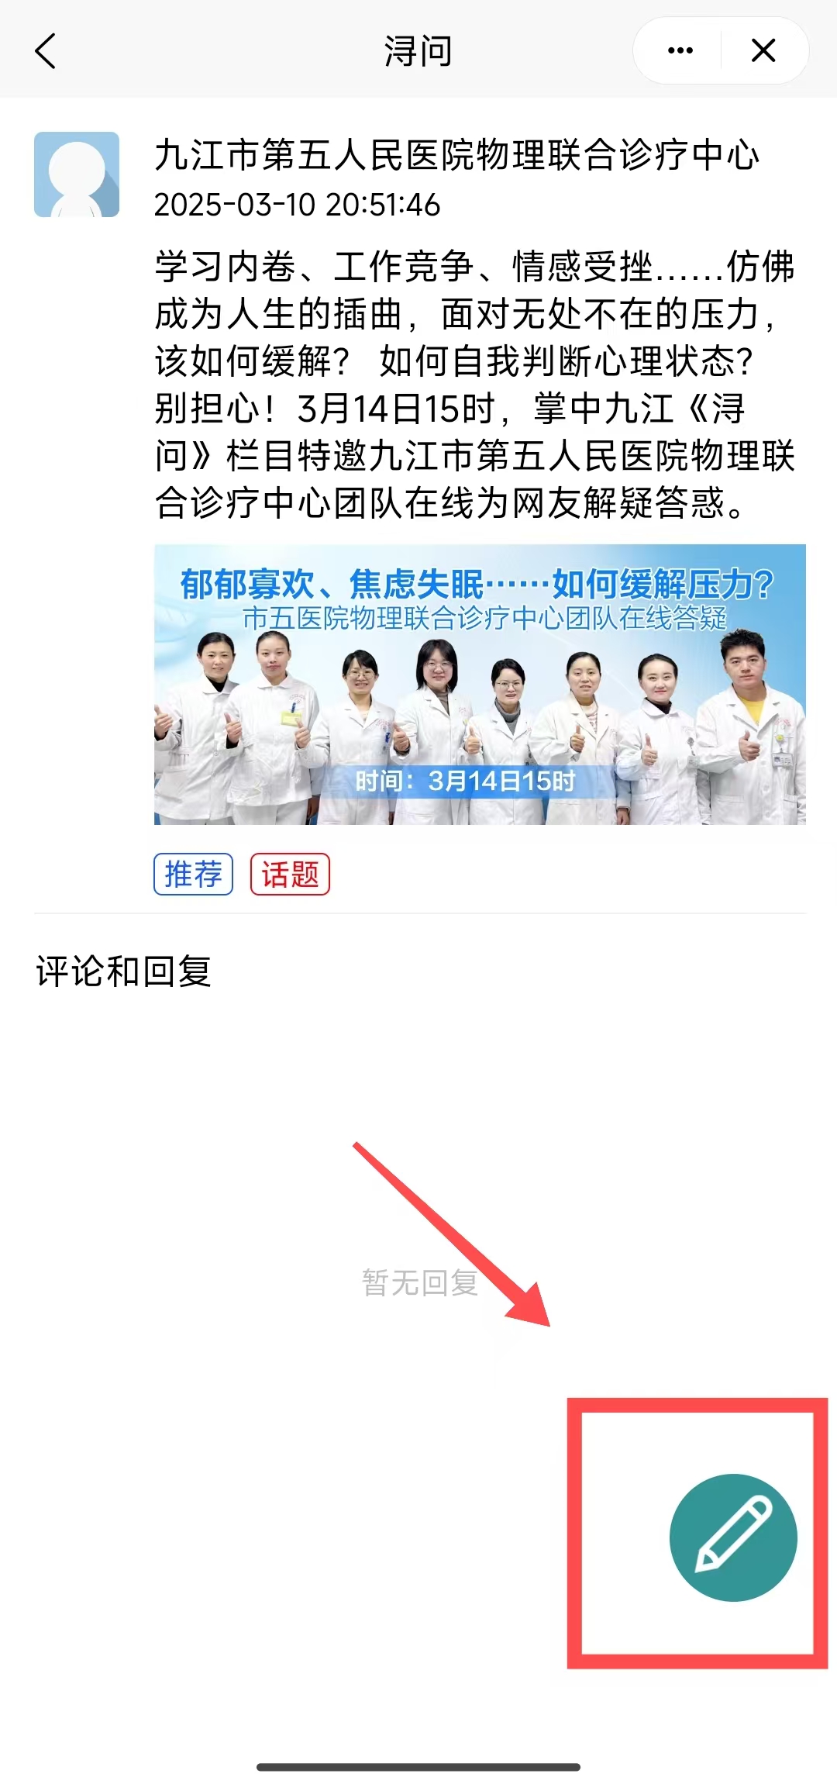The width and height of the screenshot is (837, 1784).
Task: Open the three-dots more menu
Action: pos(680,51)
